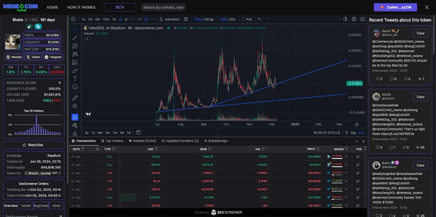
Task: Open the external link for Token CA
Action: click(x=59, y=173)
